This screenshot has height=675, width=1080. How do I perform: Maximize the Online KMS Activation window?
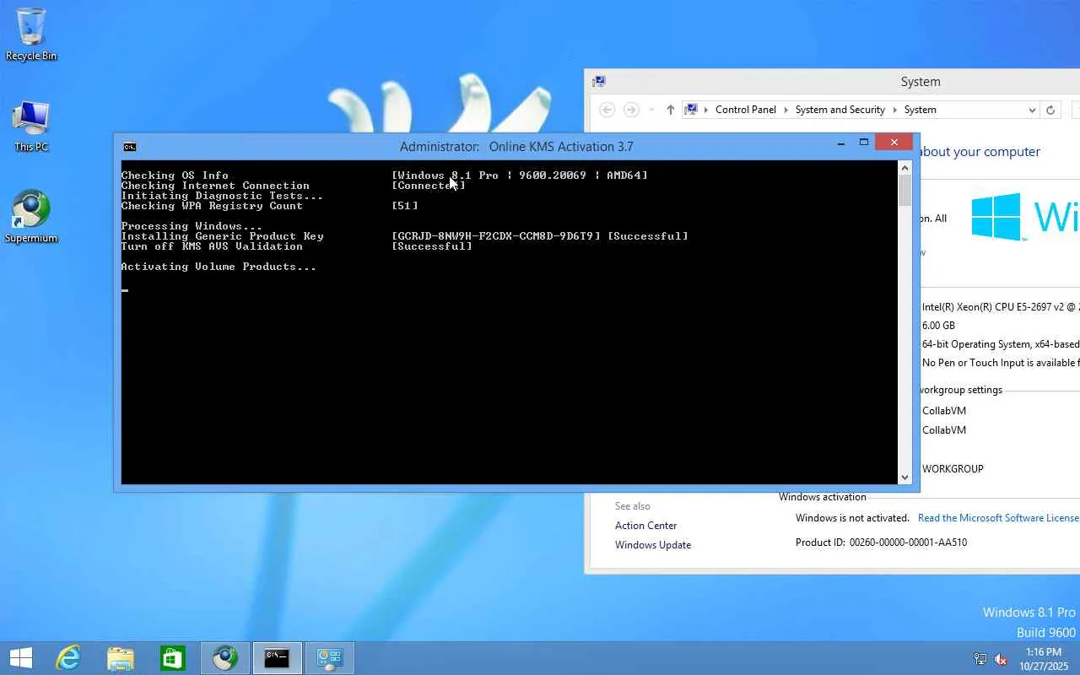(864, 143)
